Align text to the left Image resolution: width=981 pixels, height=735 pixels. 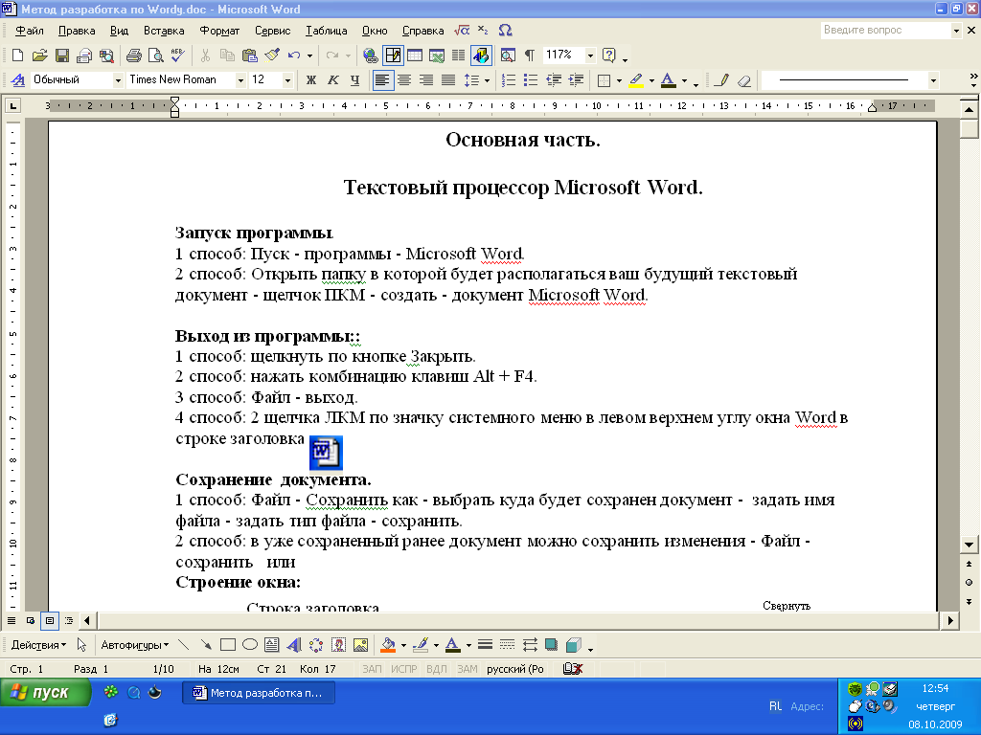pos(382,80)
